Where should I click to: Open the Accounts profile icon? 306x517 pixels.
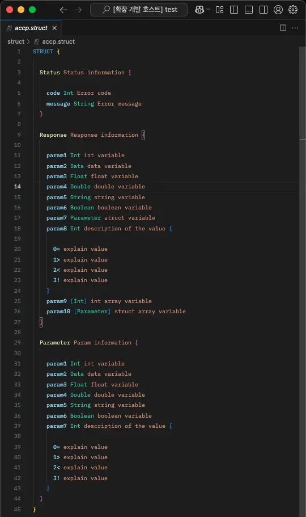tap(278, 10)
